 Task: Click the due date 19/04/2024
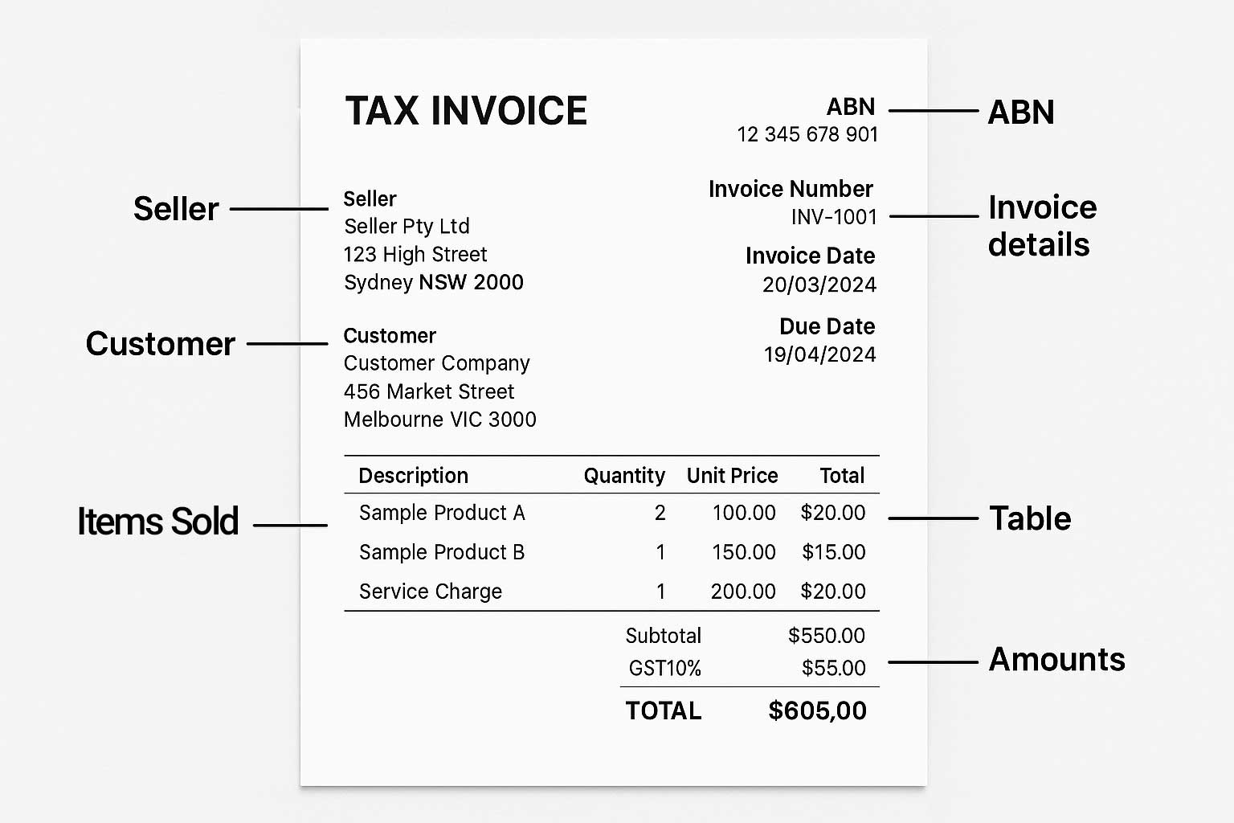(819, 354)
